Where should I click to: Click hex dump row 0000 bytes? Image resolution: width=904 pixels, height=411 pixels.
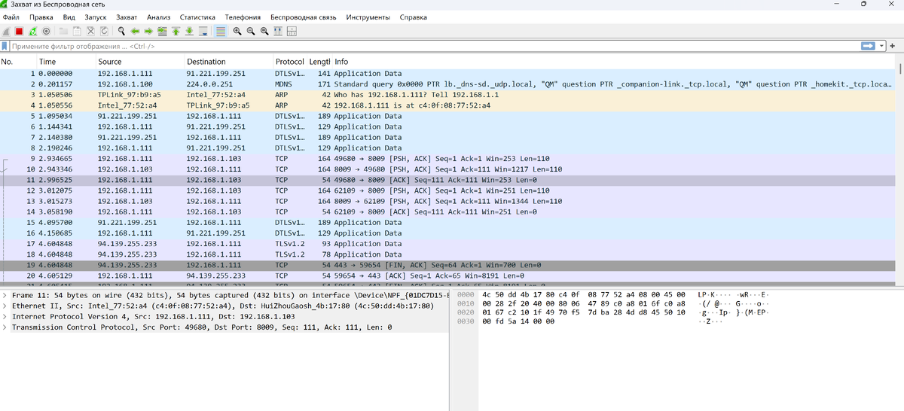click(x=584, y=294)
